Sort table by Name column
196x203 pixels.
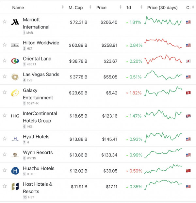tap(18, 8)
